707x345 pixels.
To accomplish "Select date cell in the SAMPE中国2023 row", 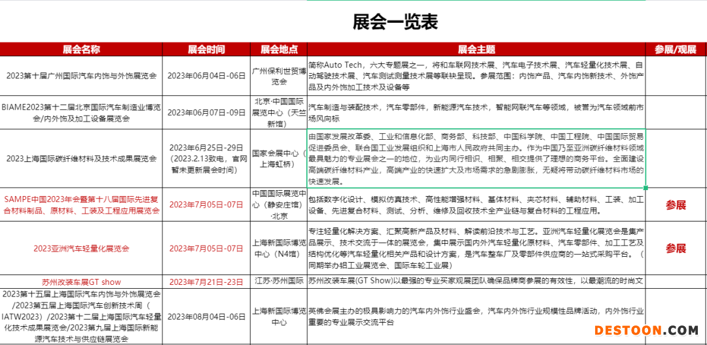I will click(206, 205).
